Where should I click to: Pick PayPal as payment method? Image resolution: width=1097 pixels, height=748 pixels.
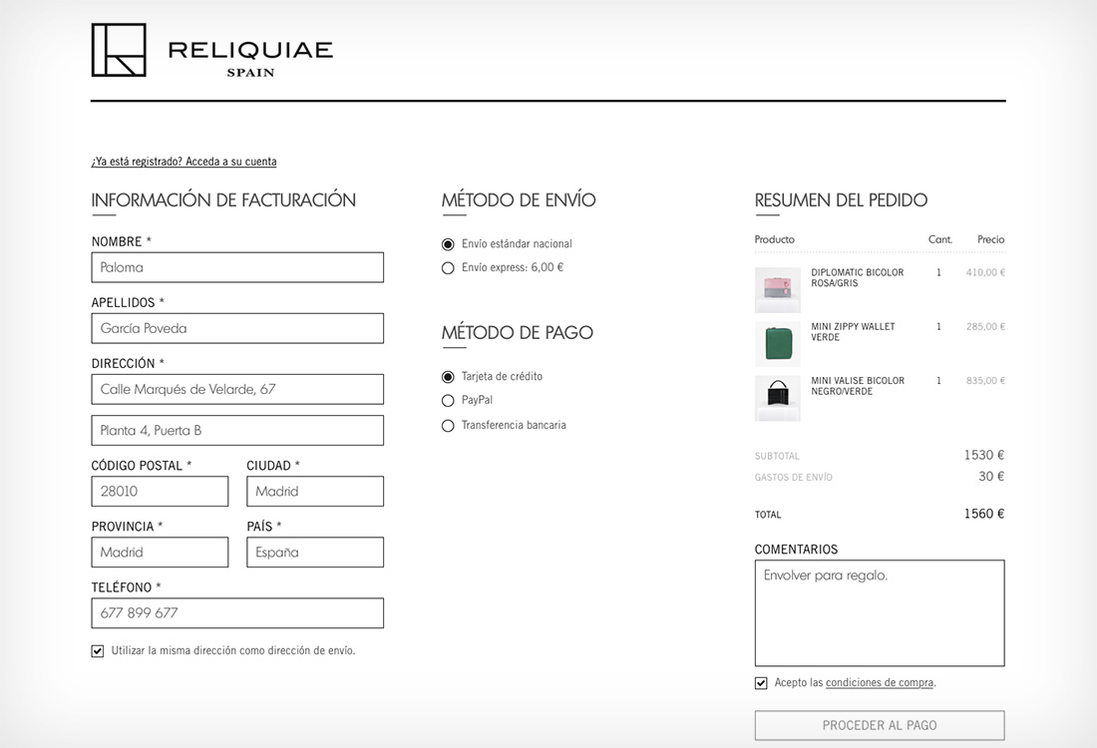tap(448, 401)
